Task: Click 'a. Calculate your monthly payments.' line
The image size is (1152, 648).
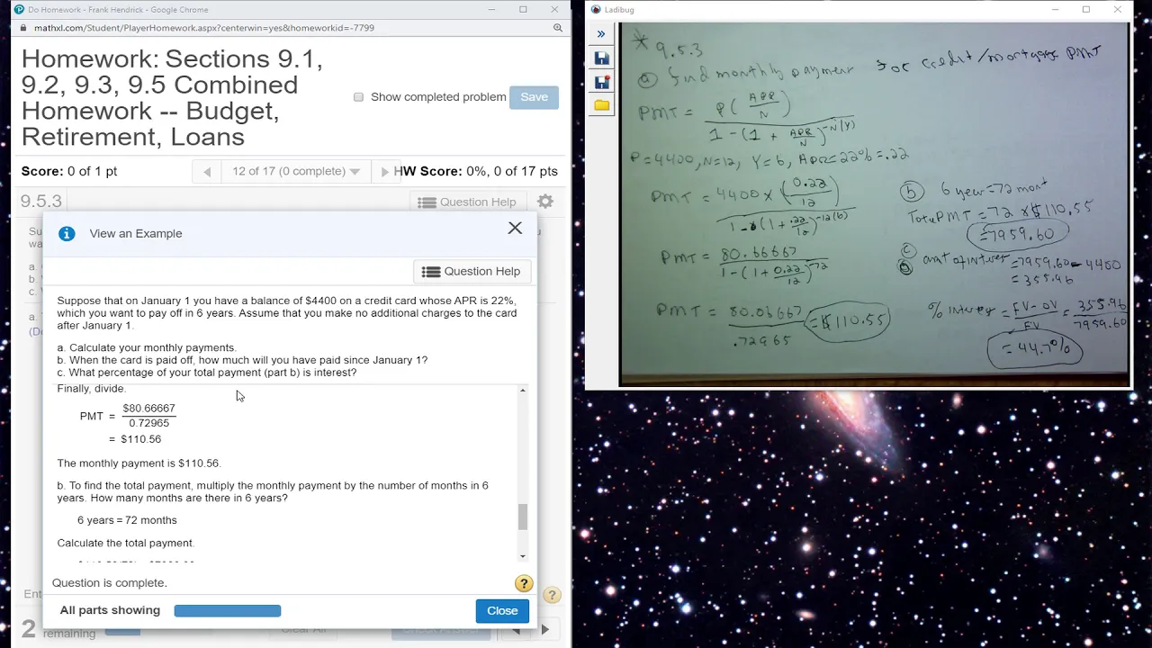Action: coord(147,347)
